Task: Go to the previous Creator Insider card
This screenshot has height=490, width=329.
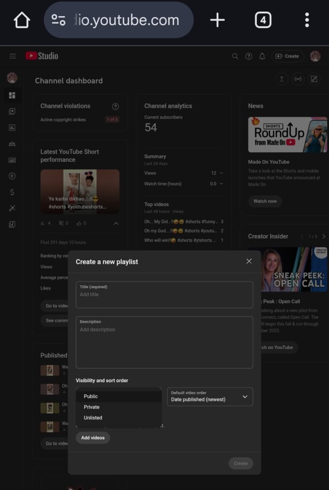Action: click(302, 236)
